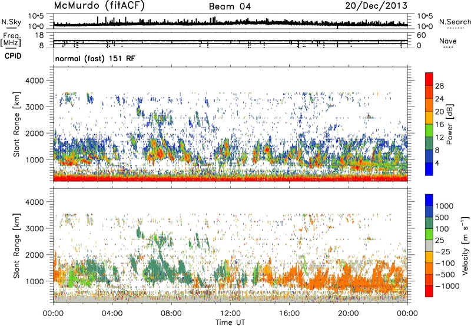Image resolution: width=471 pixels, height=326 pixels.
Task: Click the '500' tick on Velocity colorbar
Action: (442, 217)
